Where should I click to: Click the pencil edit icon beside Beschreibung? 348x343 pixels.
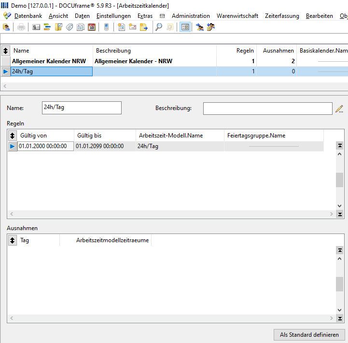point(339,109)
